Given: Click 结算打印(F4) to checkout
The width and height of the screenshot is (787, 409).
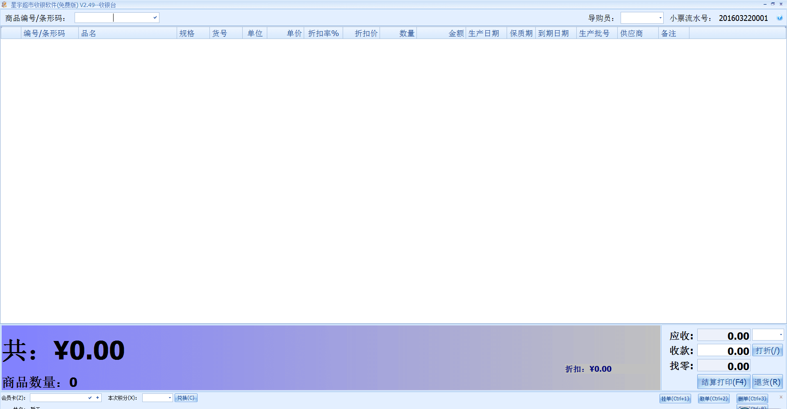Looking at the screenshot, I should [724, 382].
